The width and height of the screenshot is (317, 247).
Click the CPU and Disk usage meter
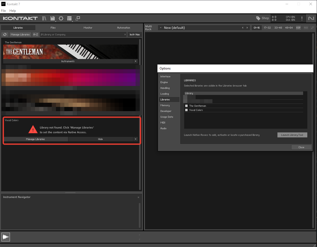click(x=290, y=18)
